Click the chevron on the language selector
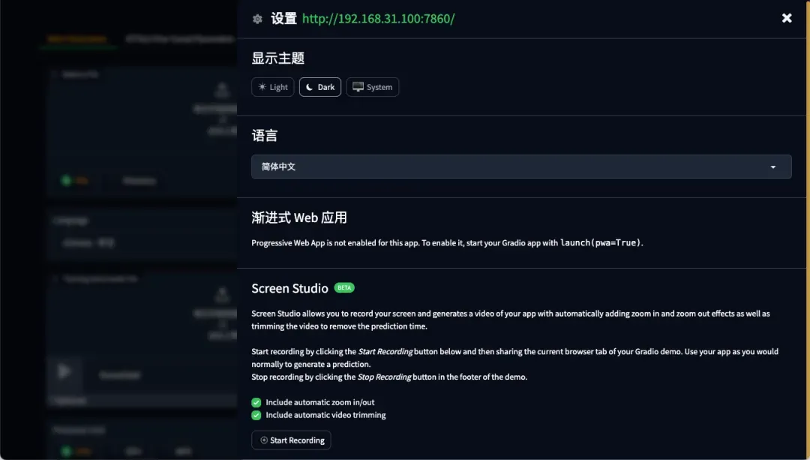810x460 pixels. tap(772, 166)
